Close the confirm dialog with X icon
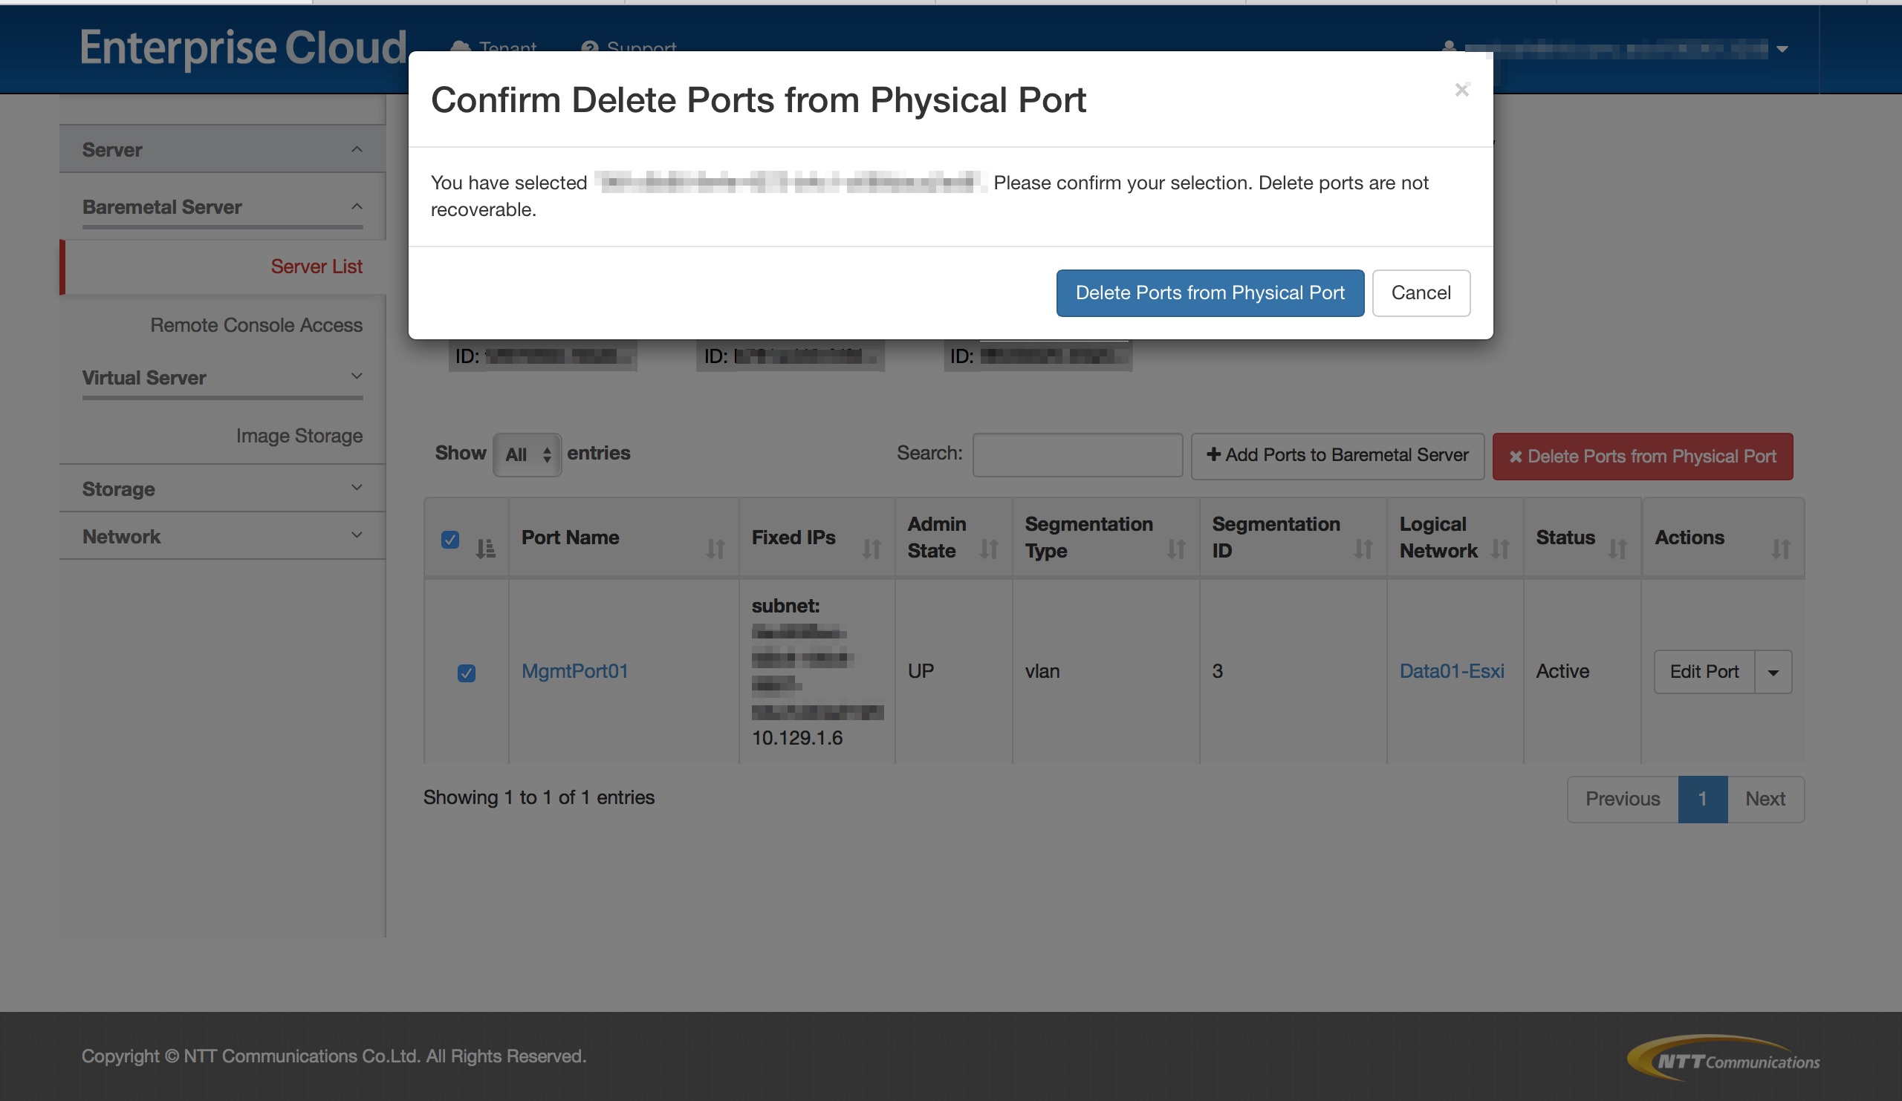Viewport: 1902px width, 1101px height. pyautogui.click(x=1461, y=90)
